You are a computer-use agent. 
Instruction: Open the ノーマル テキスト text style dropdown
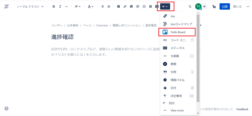[30, 7]
